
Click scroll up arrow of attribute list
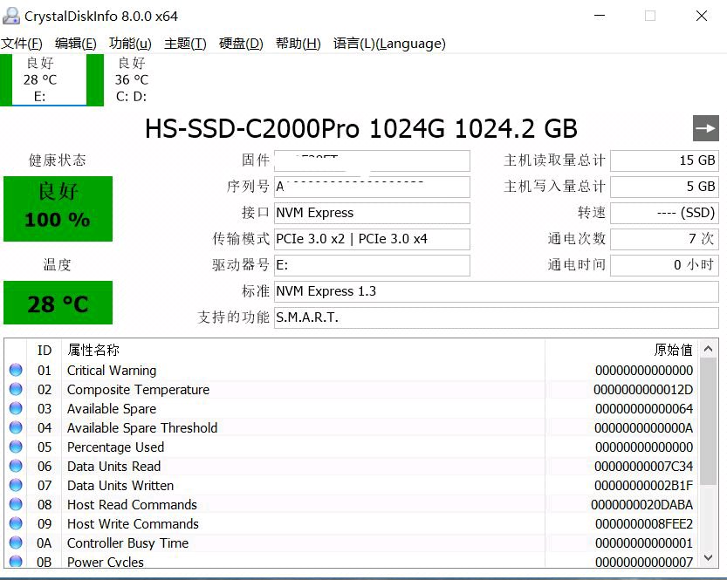pos(708,349)
